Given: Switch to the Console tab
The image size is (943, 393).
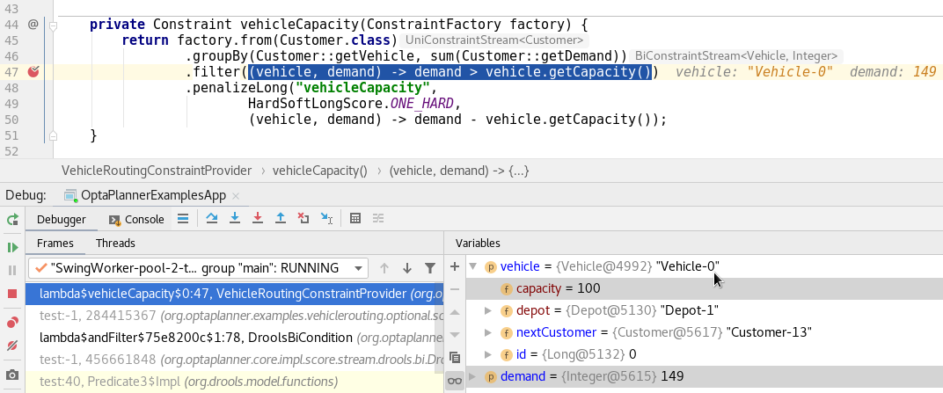Looking at the screenshot, I should [x=136, y=219].
